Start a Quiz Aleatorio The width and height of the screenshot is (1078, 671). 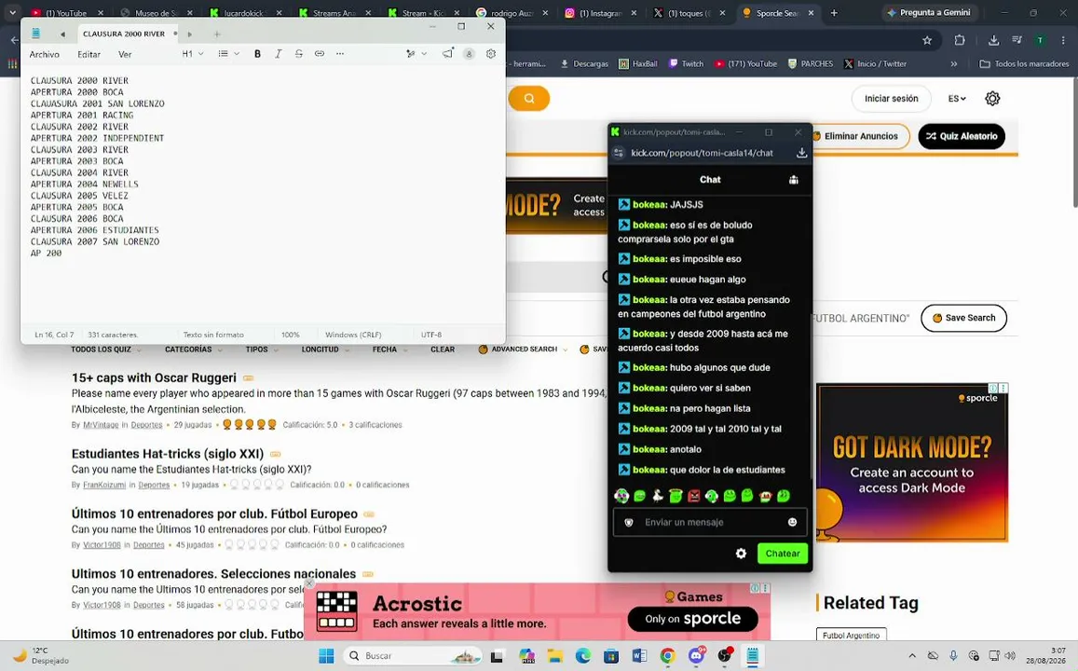pyautogui.click(x=962, y=136)
